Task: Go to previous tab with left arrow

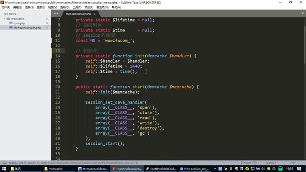Action: tap(55, 13)
